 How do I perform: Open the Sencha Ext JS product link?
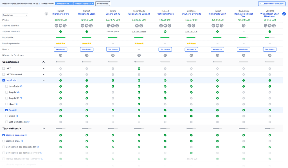tap(113, 14)
